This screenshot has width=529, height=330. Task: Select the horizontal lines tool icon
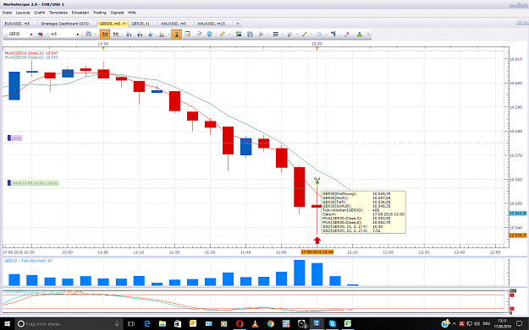coord(276,35)
